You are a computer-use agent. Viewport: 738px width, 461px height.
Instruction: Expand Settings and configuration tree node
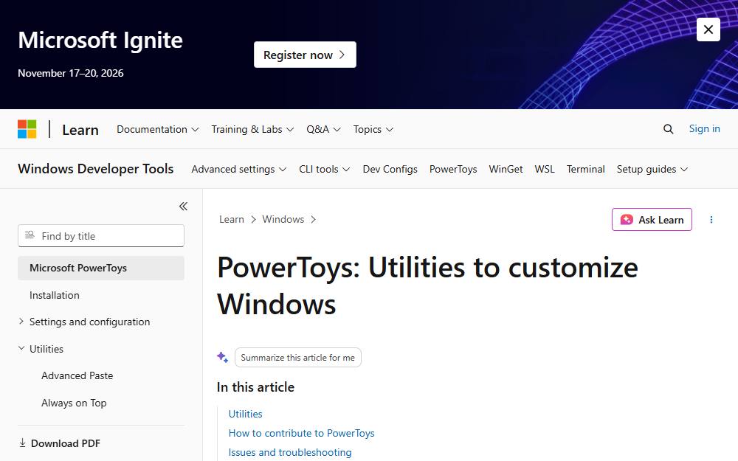21,322
